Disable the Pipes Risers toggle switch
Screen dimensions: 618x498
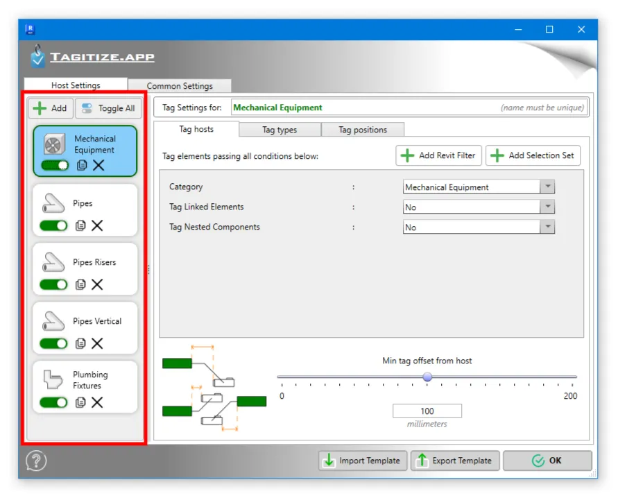pyautogui.click(x=54, y=284)
